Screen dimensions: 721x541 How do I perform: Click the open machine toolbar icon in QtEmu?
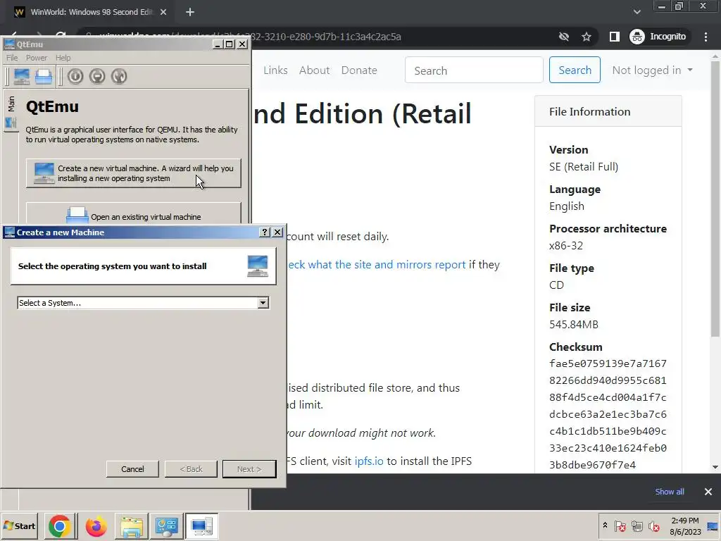[44, 76]
